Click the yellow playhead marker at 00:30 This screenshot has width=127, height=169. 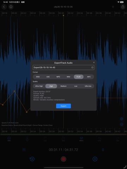(x=64, y=15)
